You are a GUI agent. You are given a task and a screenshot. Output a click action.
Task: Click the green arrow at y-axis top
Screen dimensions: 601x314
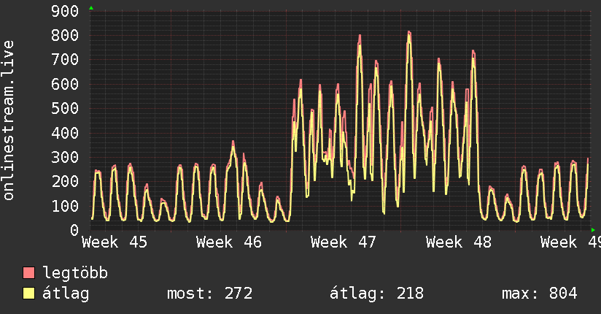point(91,8)
